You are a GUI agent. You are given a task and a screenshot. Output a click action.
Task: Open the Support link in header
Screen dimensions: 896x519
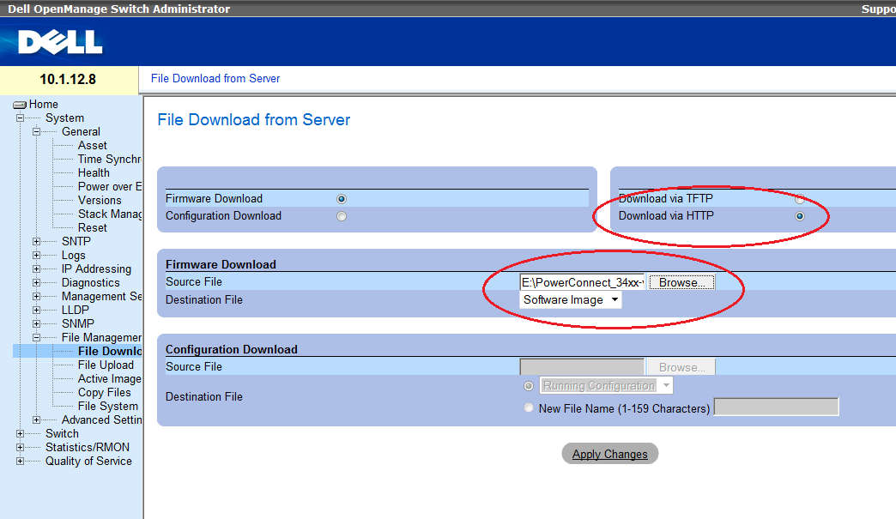coord(878,9)
